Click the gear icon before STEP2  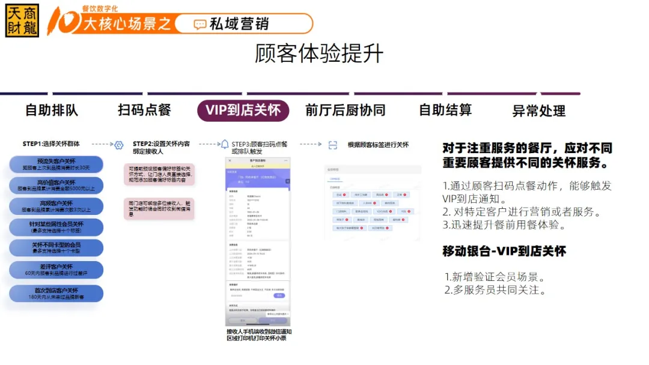[x=119, y=145]
